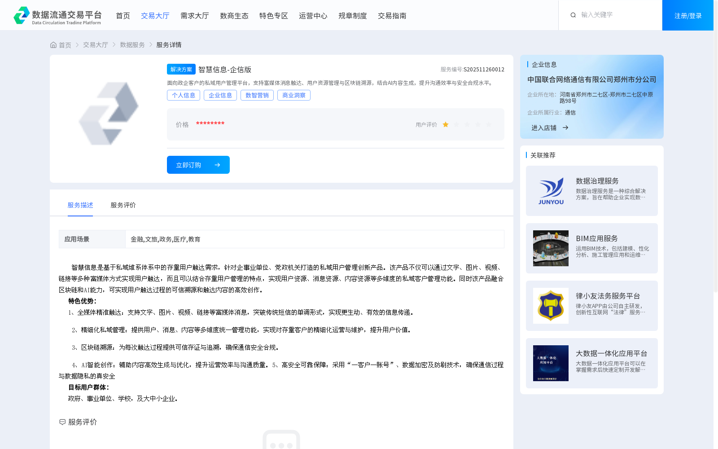Go to 首页 in top navigation

(123, 16)
